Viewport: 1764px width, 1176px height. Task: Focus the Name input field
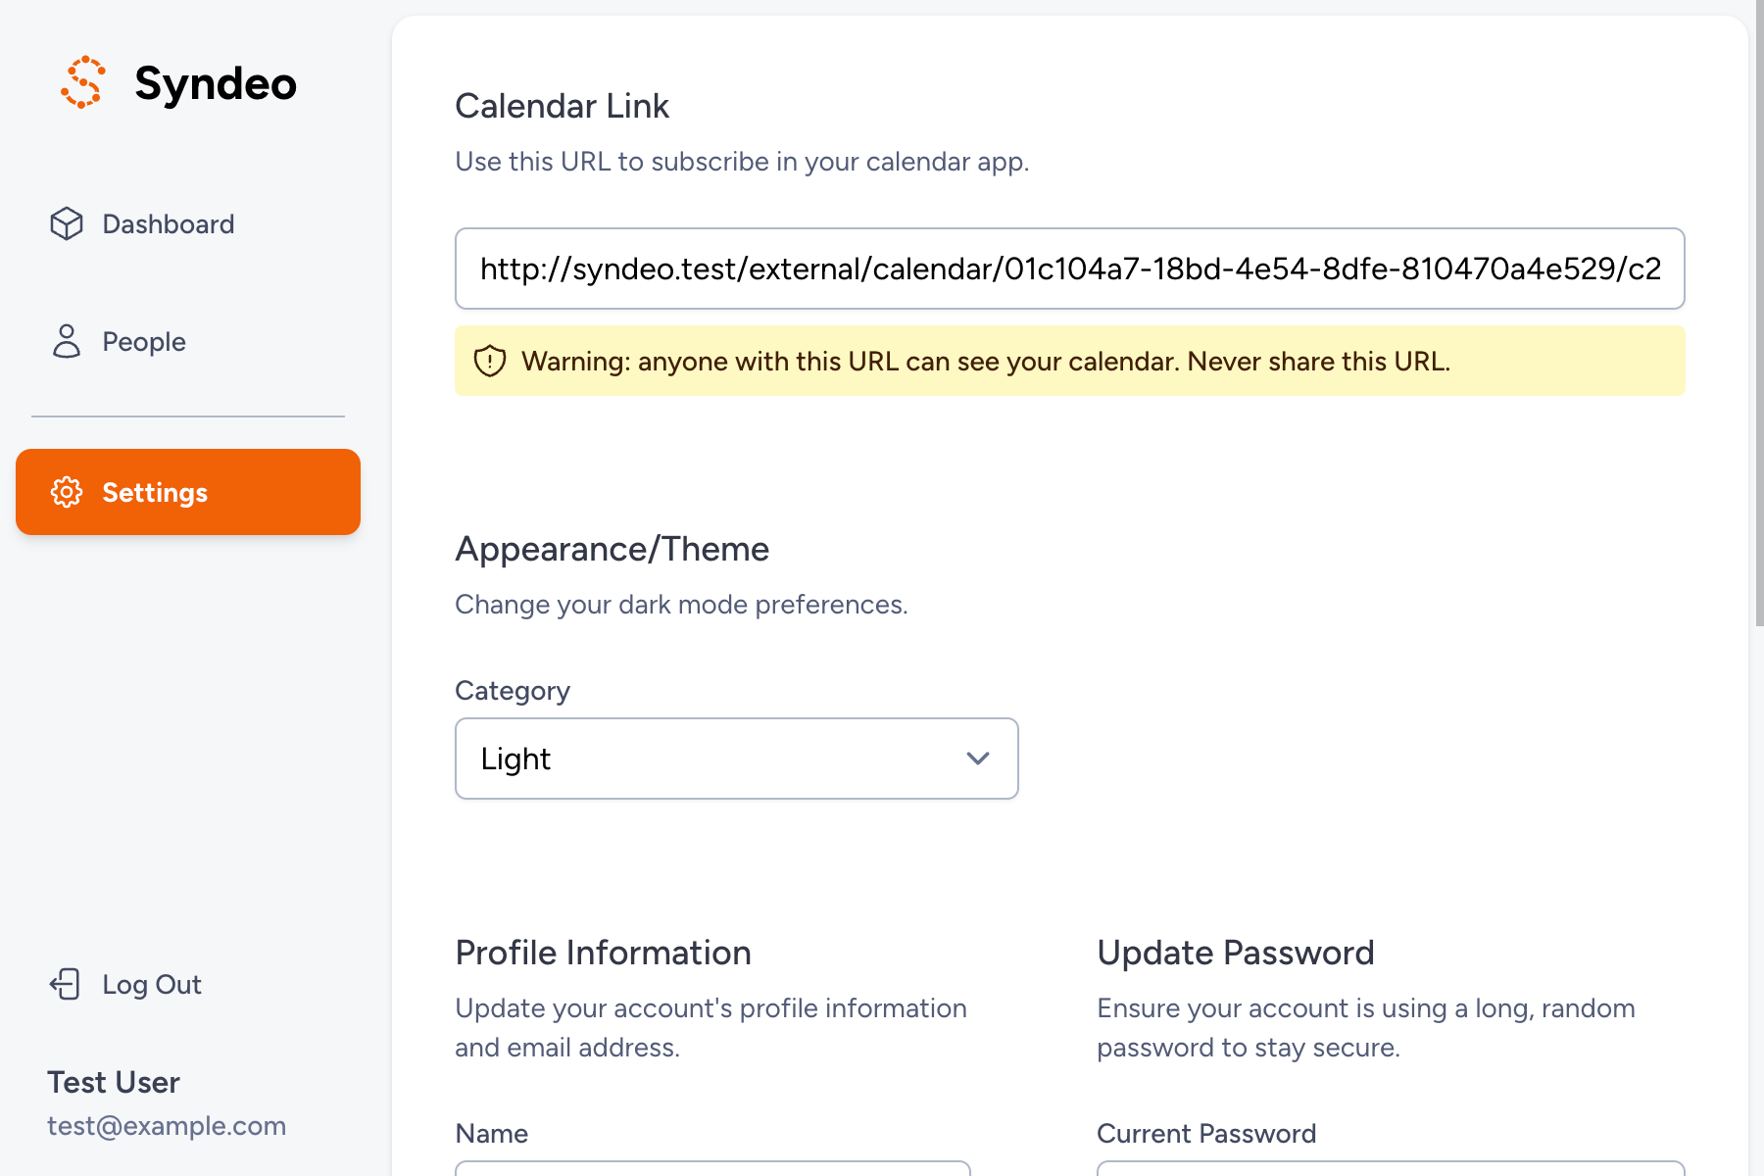pyautogui.click(x=712, y=1168)
